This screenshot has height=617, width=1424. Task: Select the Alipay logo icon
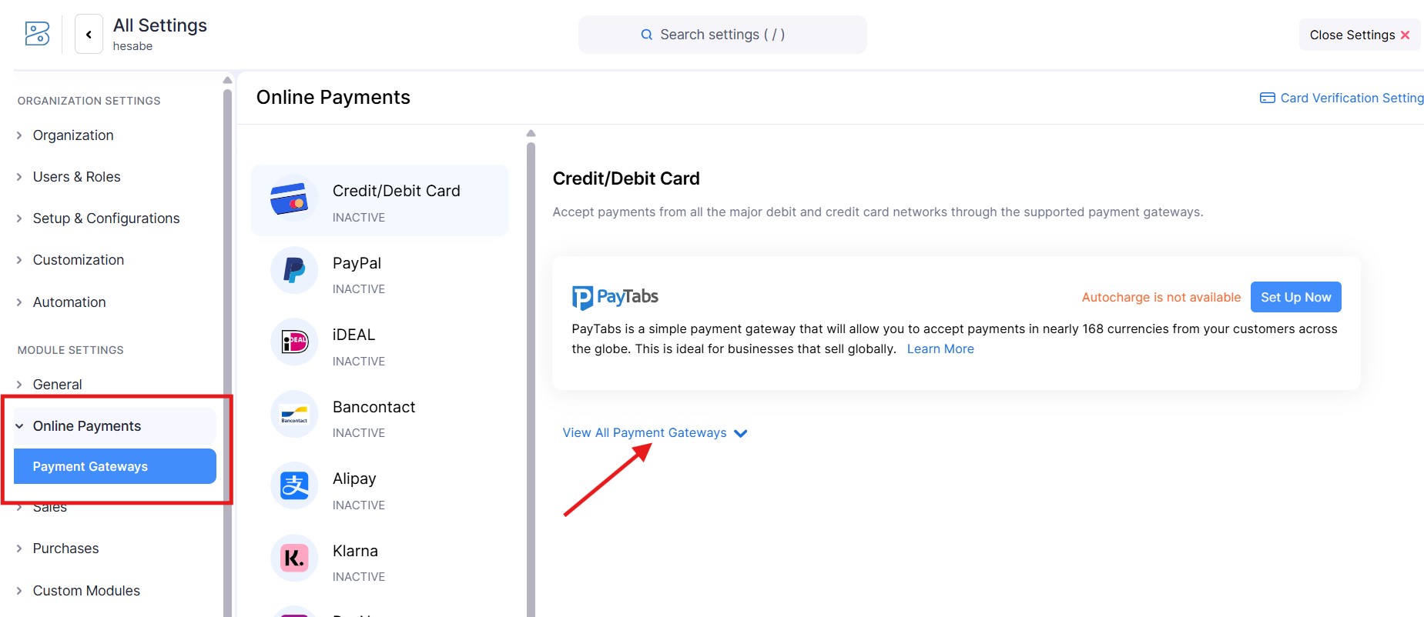pyautogui.click(x=294, y=486)
